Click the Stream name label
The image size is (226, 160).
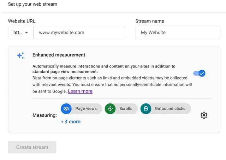150,21
